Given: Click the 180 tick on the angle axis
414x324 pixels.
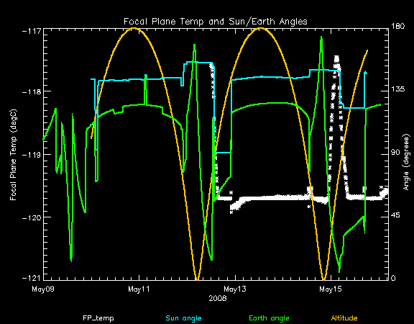Looking at the screenshot, I should coord(398,26).
